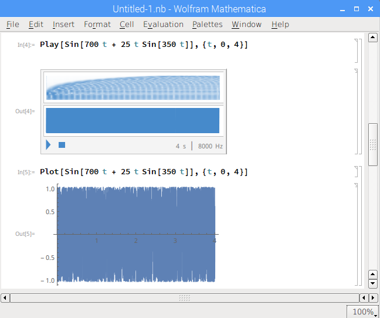Viewport: 380px width, 318px height.
Task: Click the sound spectrogram preview
Action: point(133,87)
